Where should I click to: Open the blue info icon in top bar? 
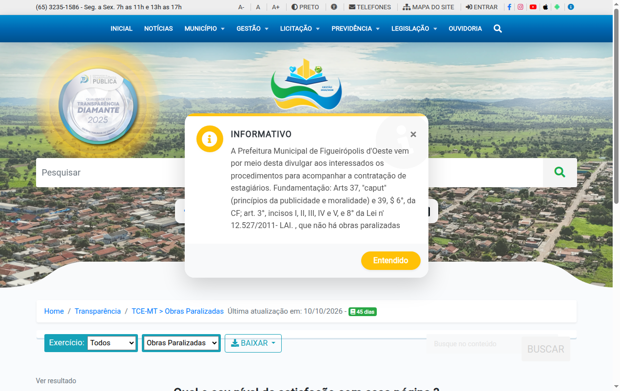point(571,7)
